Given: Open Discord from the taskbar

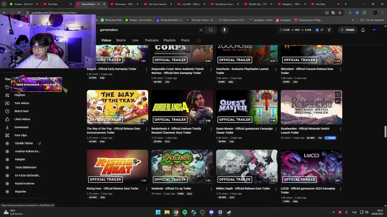Looking at the screenshot, I should coord(211,212).
